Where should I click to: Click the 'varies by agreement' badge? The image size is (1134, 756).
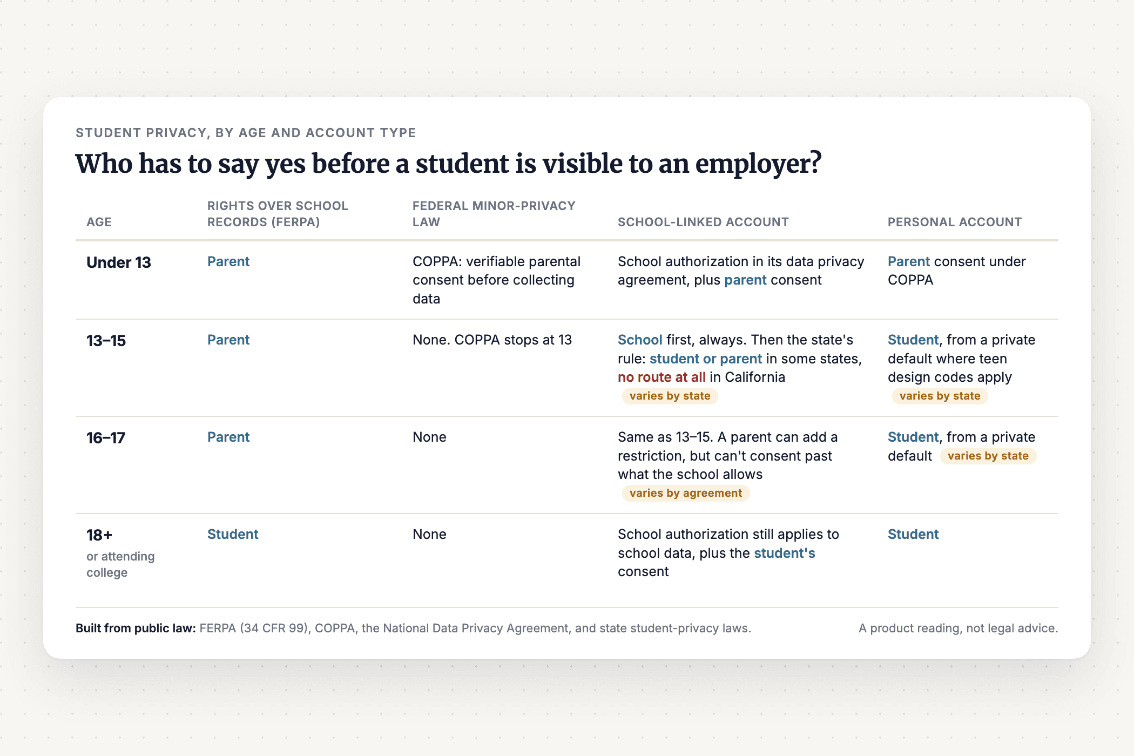[686, 494]
